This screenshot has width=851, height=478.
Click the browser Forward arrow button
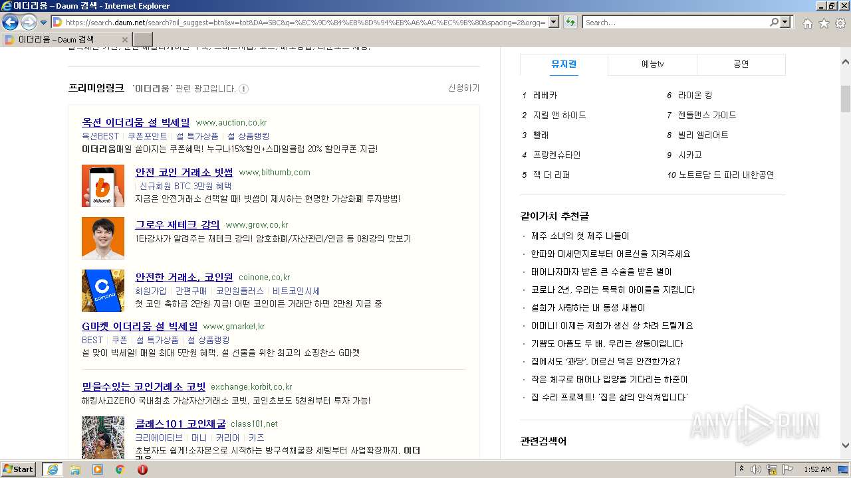pos(29,23)
